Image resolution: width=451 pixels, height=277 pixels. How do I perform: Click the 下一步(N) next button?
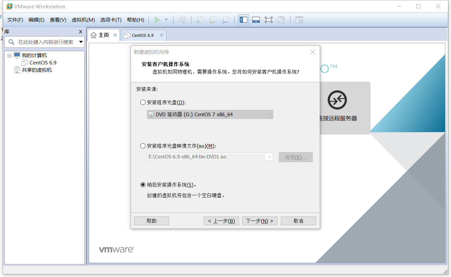260,221
